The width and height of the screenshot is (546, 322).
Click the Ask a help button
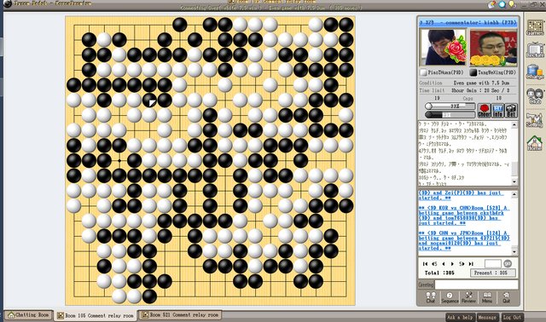(x=460, y=317)
